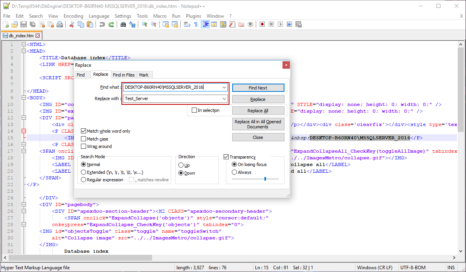Click the Undo arrow icon
Image resolution: width=466 pixels, height=272 pixels.
point(102,24)
